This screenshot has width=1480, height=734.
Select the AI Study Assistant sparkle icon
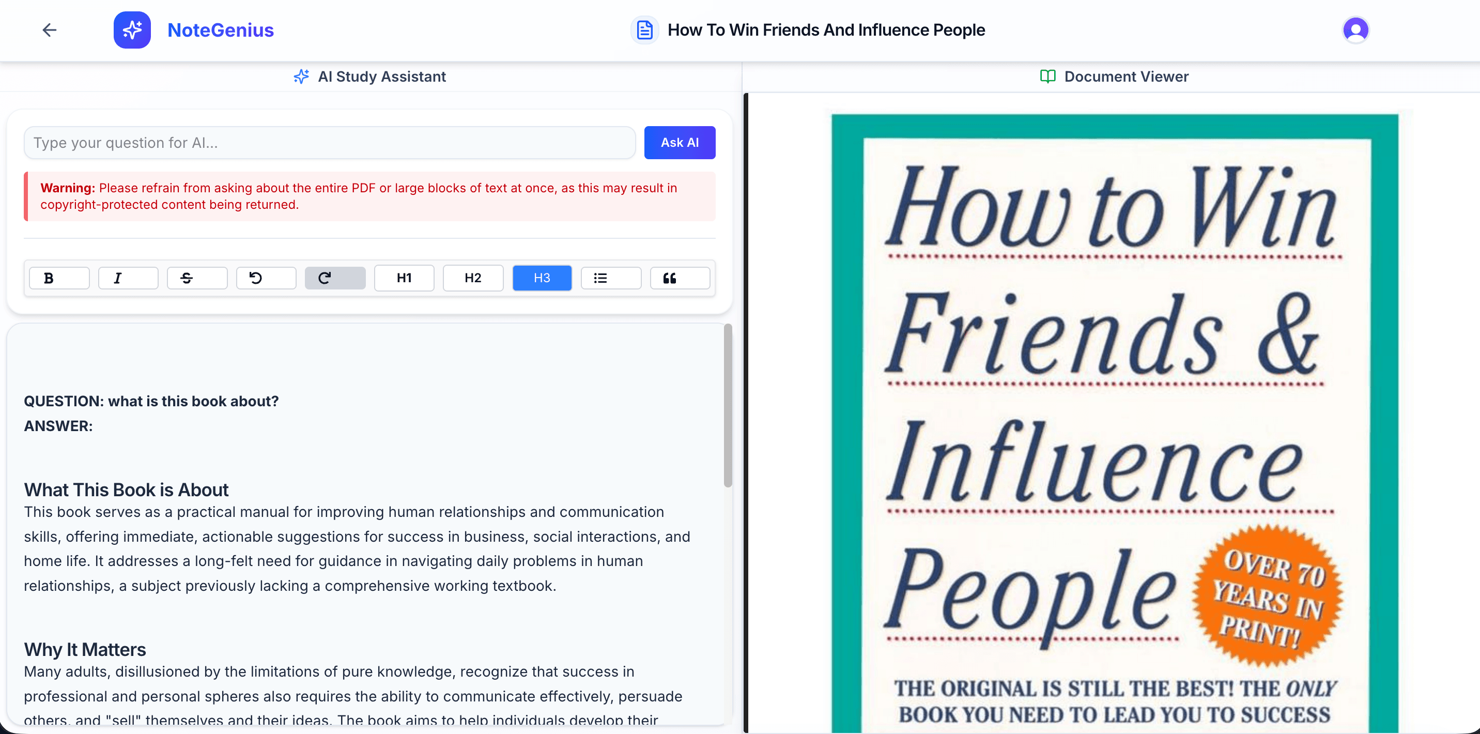point(301,77)
